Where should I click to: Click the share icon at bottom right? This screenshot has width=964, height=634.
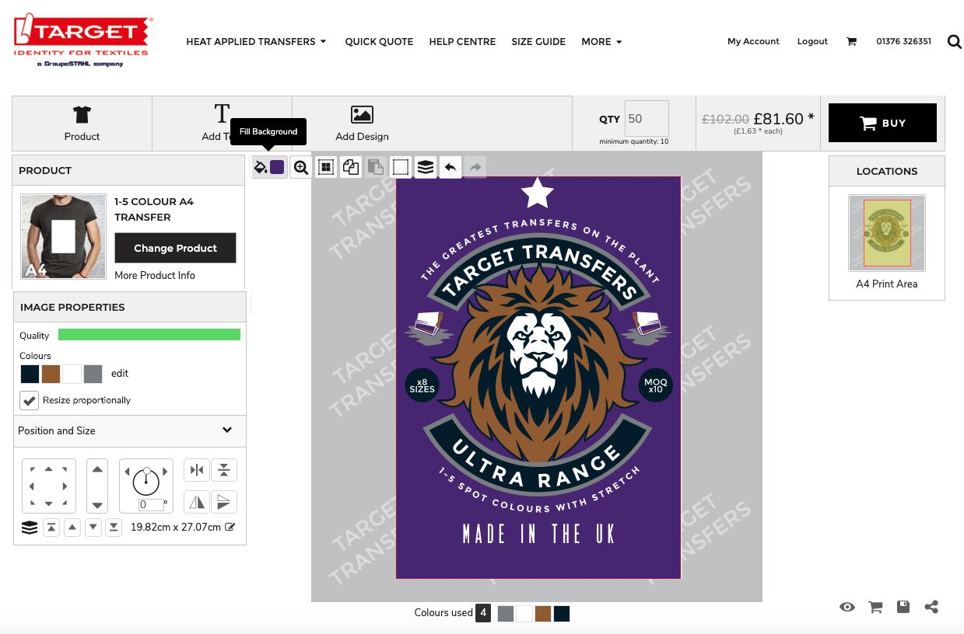[931, 607]
